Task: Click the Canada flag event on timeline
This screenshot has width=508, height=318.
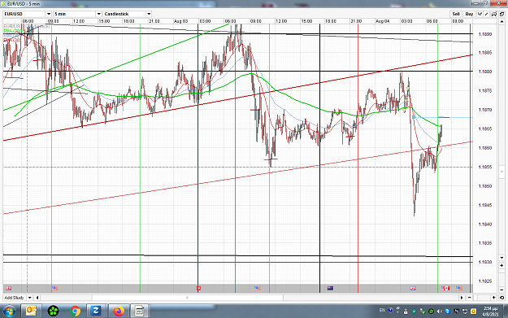Action: [446, 288]
